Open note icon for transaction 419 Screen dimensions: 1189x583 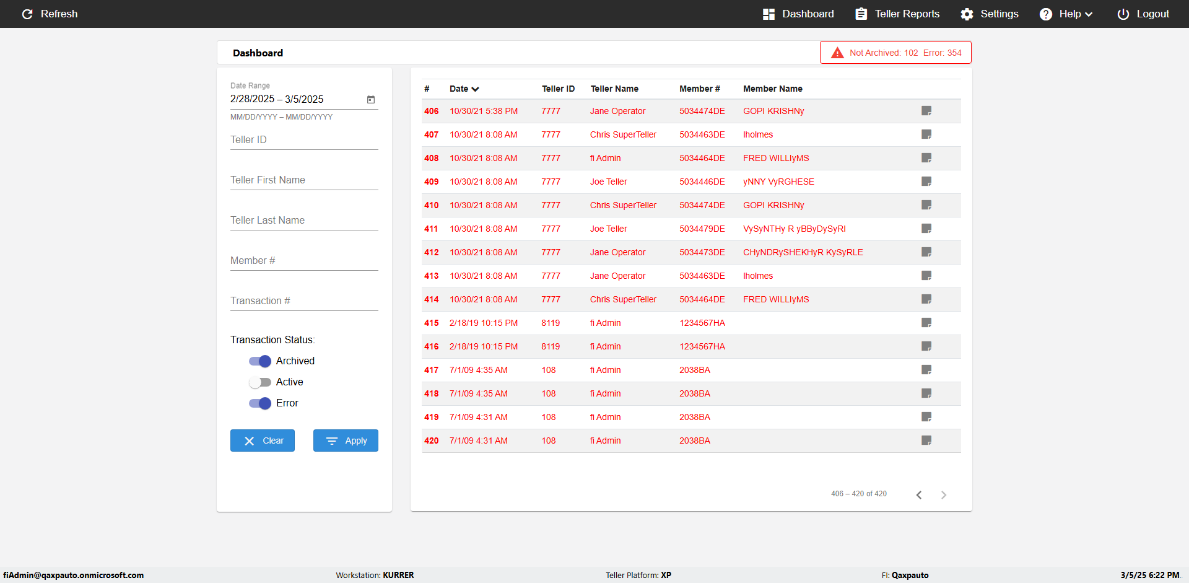point(926,417)
